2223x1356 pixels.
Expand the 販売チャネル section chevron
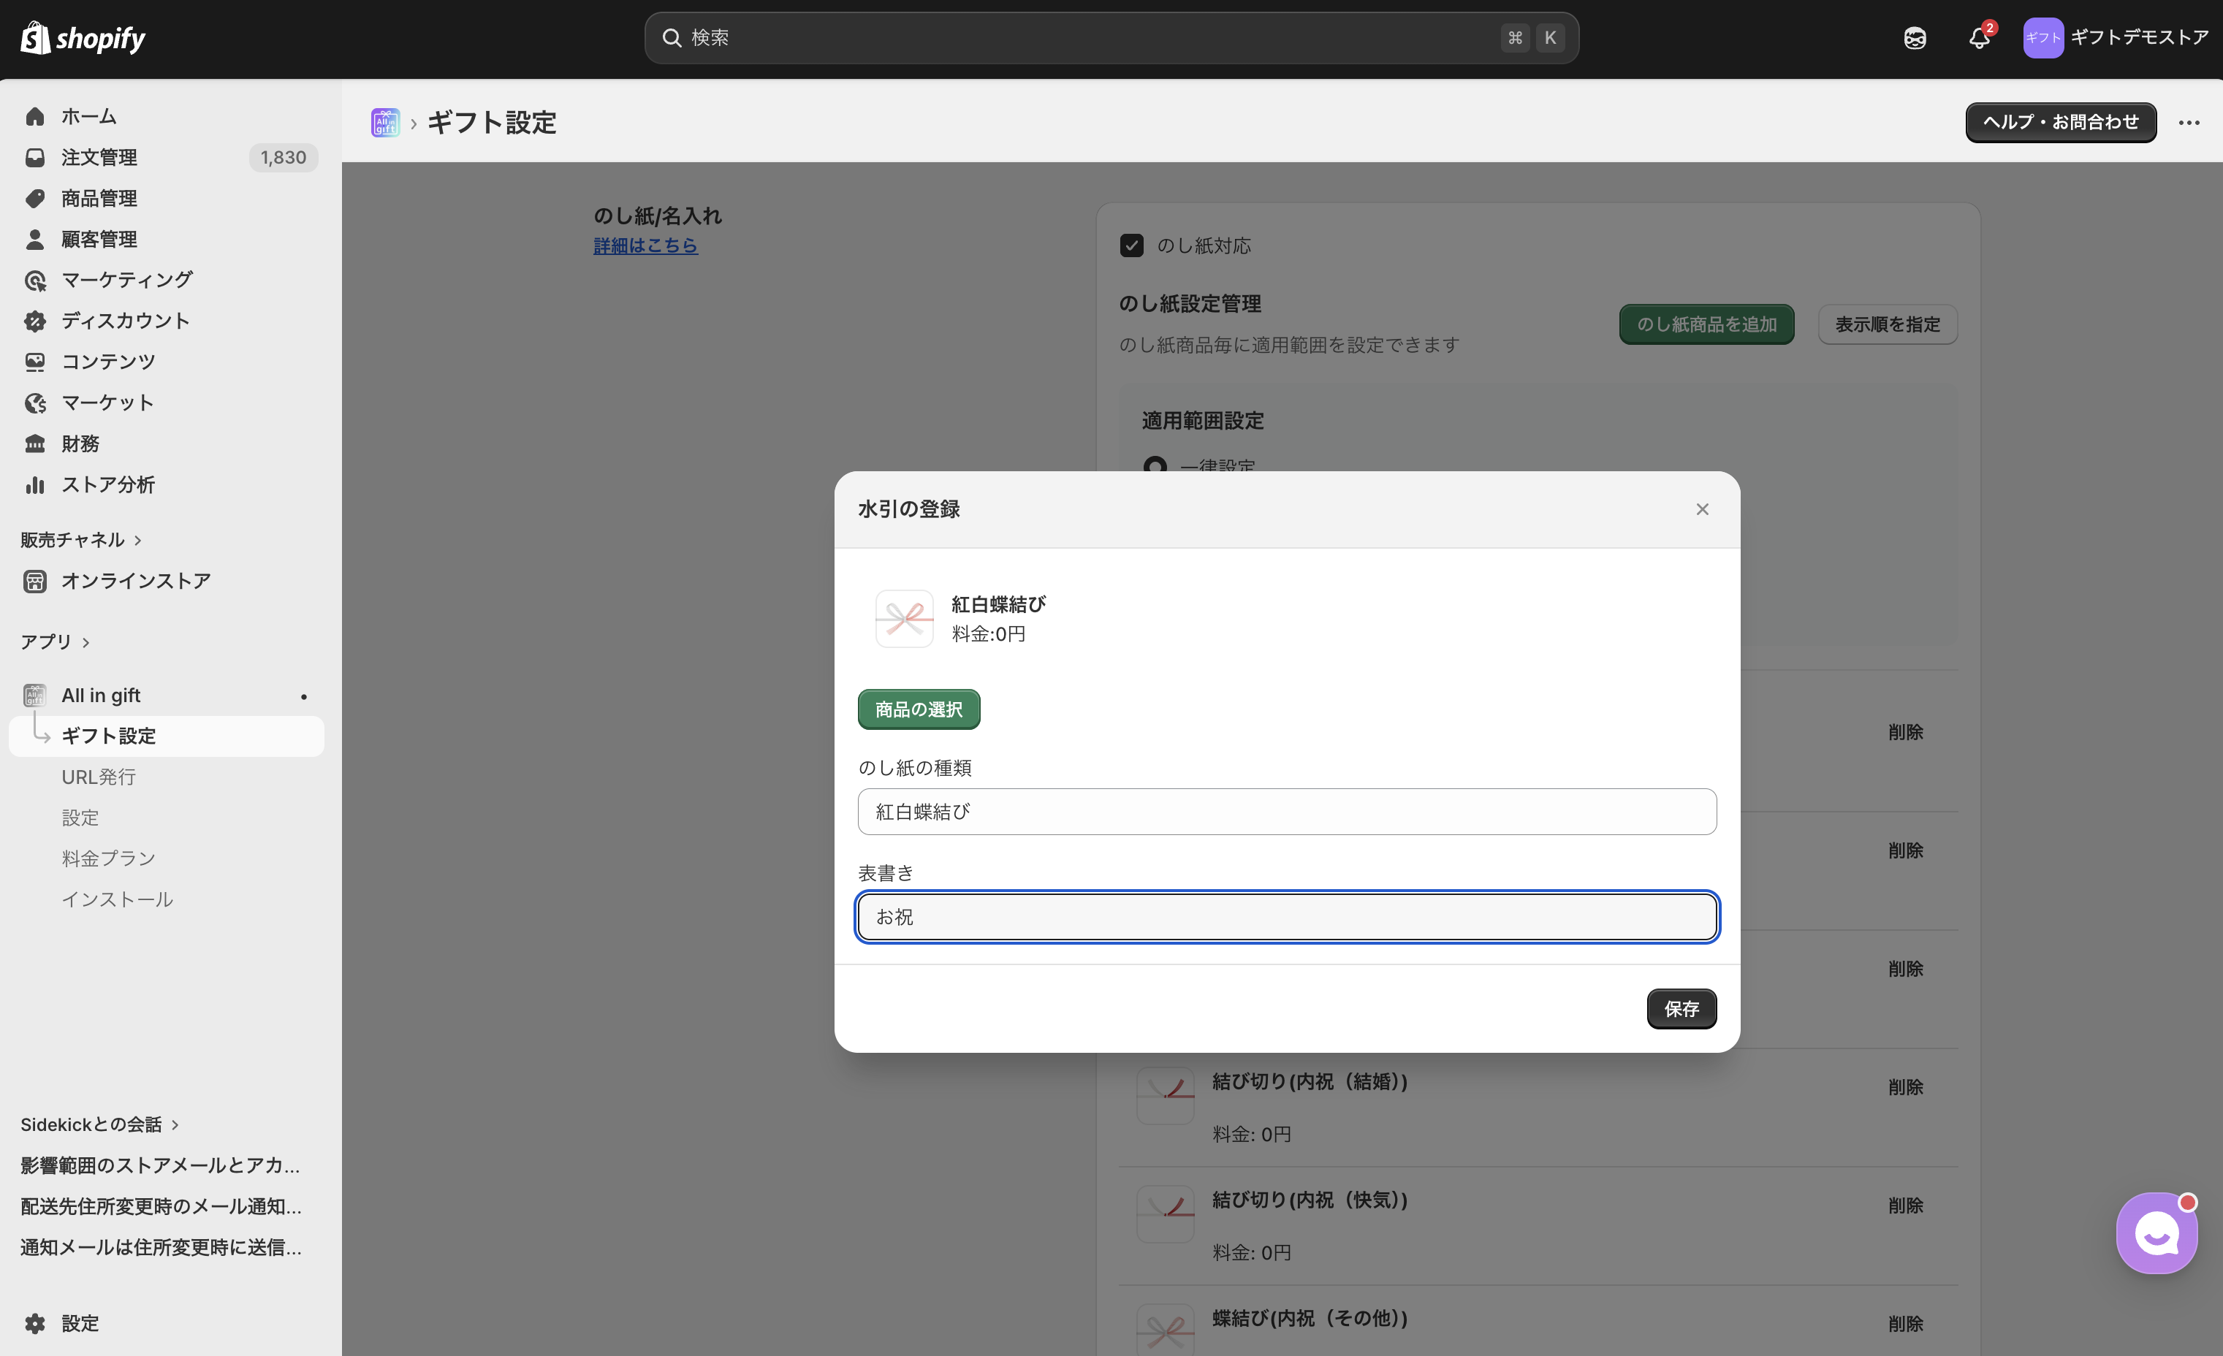coord(138,541)
